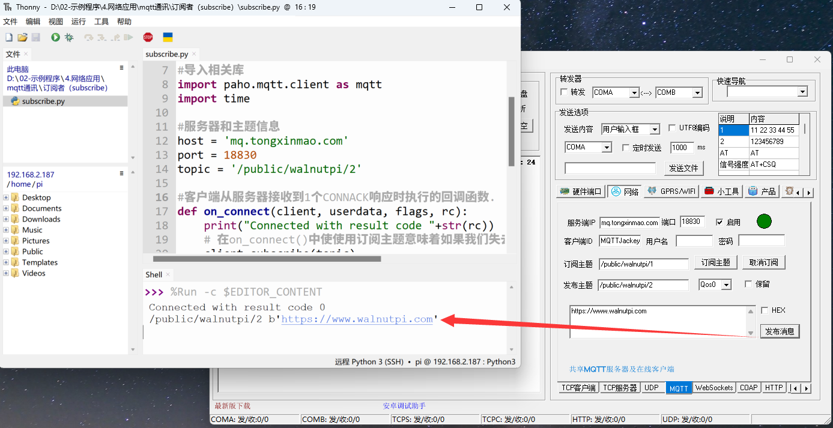The height and width of the screenshot is (428, 833).
Task: Open the walnutpi.com link in Shell
Action: click(x=357, y=319)
